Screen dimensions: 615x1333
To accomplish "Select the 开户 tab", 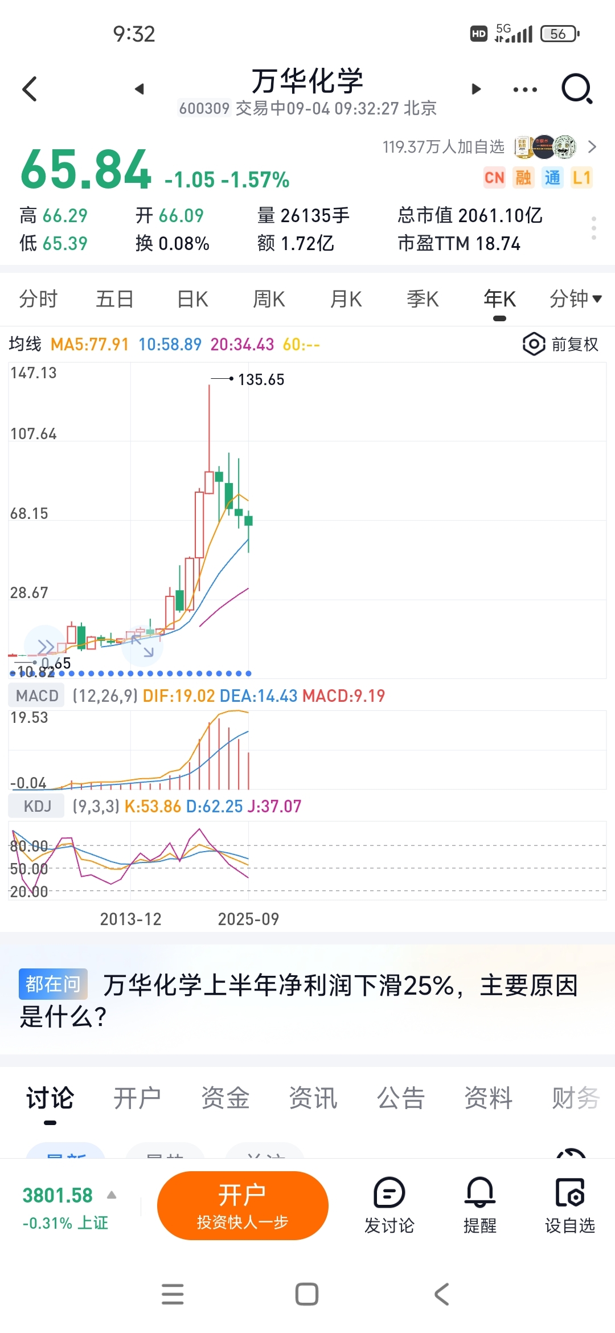I will pyautogui.click(x=137, y=1098).
